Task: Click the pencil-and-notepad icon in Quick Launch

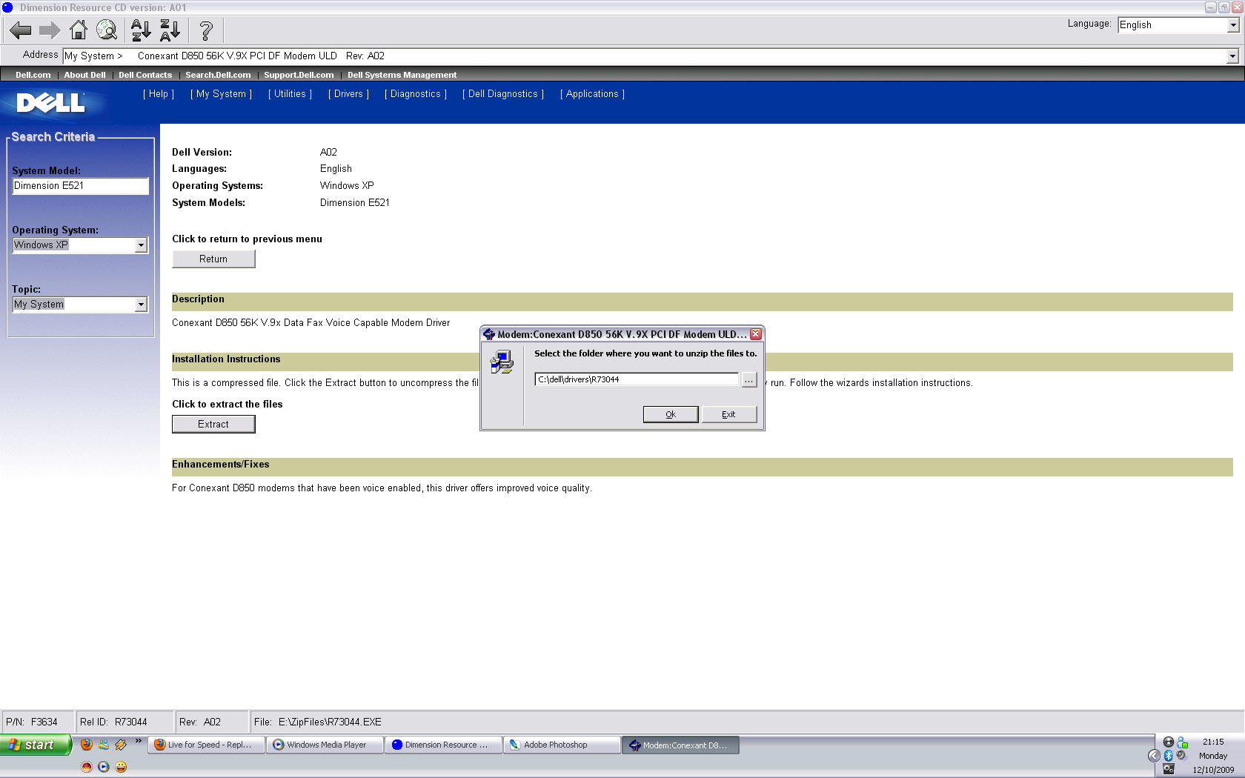Action: (x=121, y=745)
